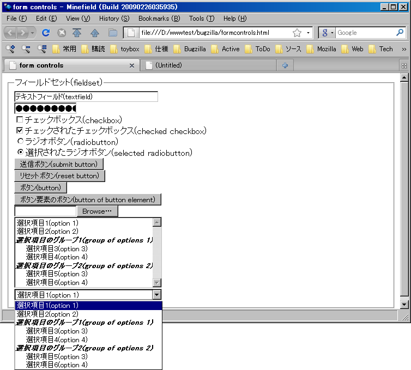Choose 選択項目2(option 2) in open dropdown
411x370 pixels.
pos(89,314)
